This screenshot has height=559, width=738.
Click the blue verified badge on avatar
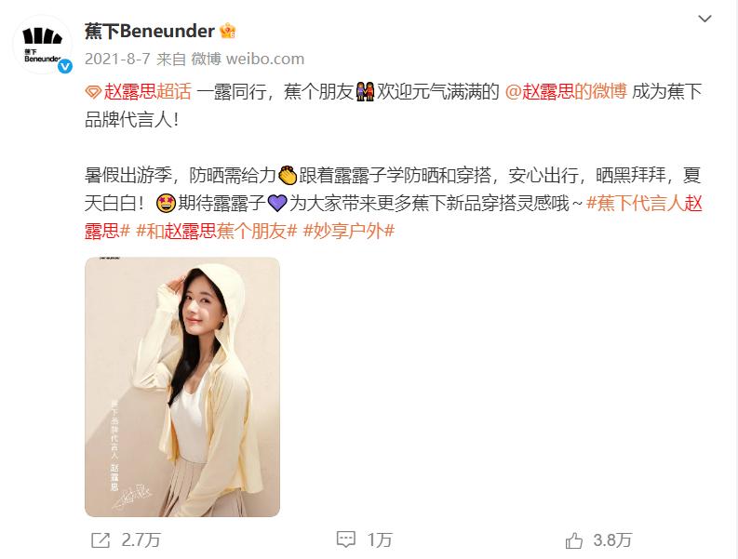click(x=65, y=66)
